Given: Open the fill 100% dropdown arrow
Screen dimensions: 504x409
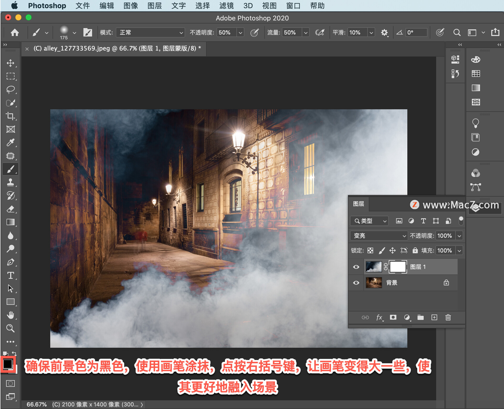Looking at the screenshot, I should [x=459, y=251].
